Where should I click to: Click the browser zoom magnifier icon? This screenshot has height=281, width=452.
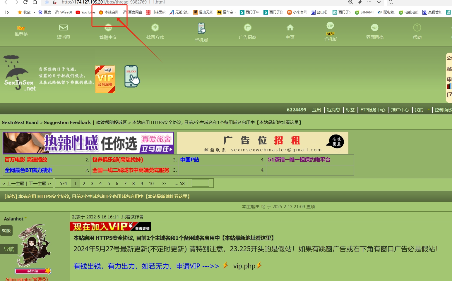pyautogui.click(x=350, y=2)
